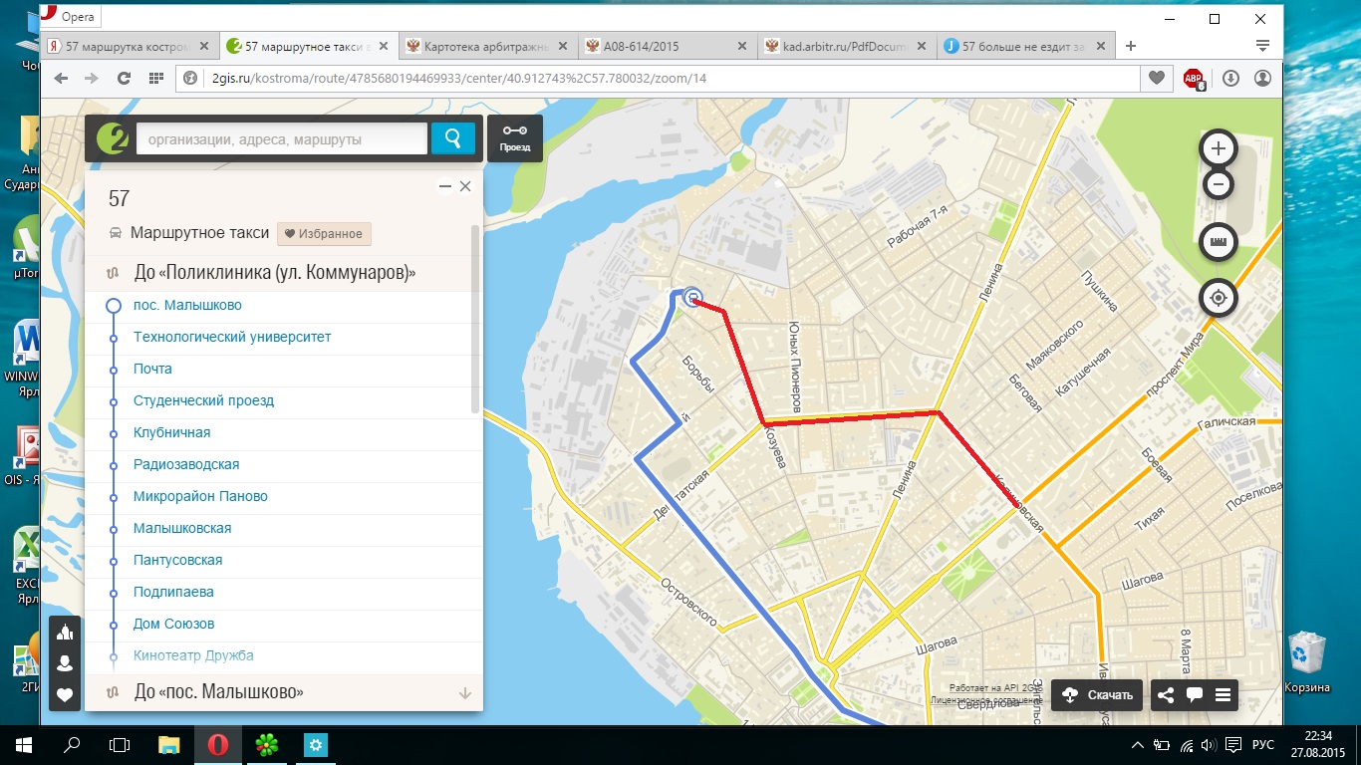Expand direction 'До пос. Малышково'
The height and width of the screenshot is (765, 1361).
pos(283,691)
